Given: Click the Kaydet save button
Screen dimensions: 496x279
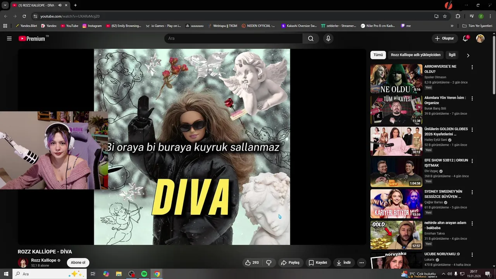Looking at the screenshot, I should [x=318, y=262].
